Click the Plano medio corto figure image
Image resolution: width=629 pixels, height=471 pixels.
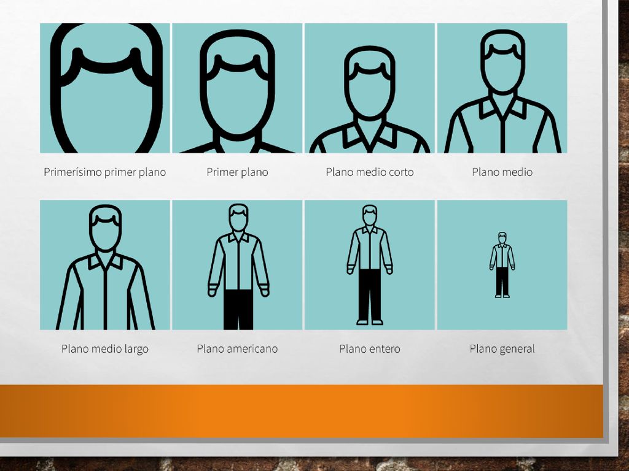click(369, 88)
